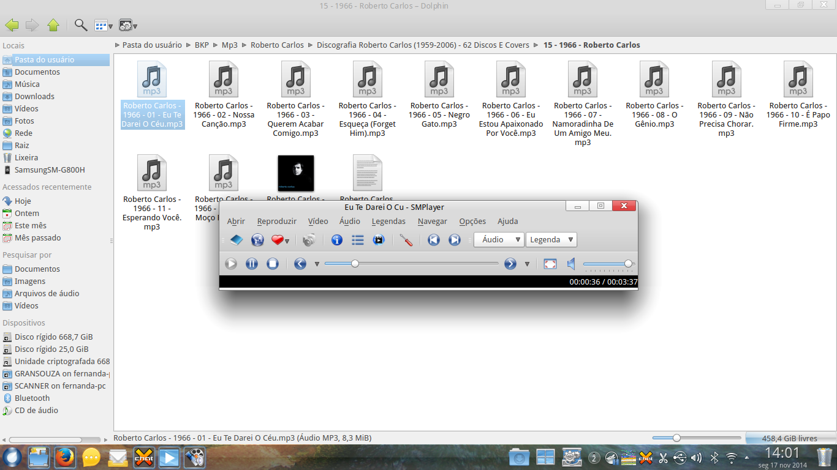This screenshot has height=470, width=837.
Task: Open the Legendas menu in SMPlayer
Action: pos(388,222)
